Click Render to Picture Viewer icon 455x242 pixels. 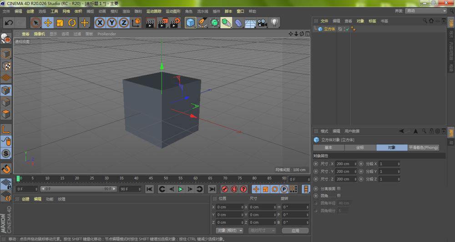(x=162, y=23)
